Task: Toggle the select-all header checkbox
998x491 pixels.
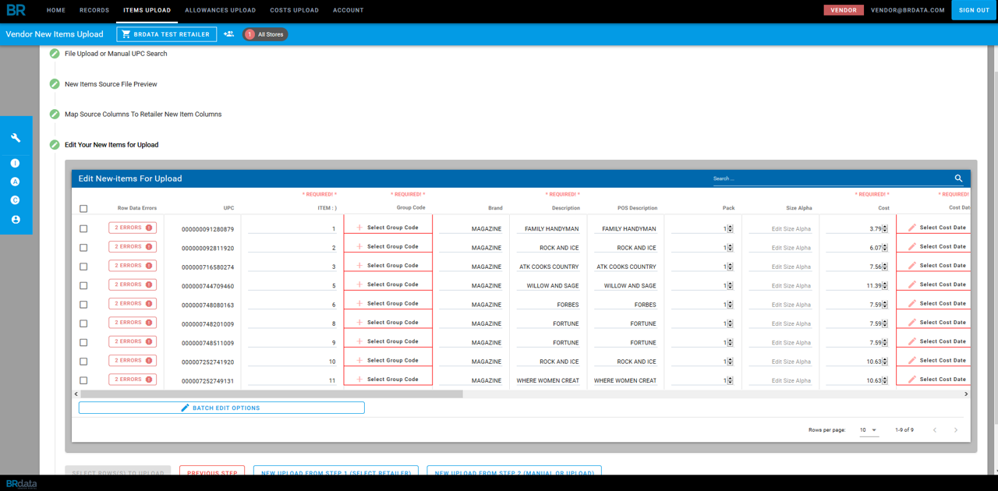Action: pyautogui.click(x=83, y=209)
